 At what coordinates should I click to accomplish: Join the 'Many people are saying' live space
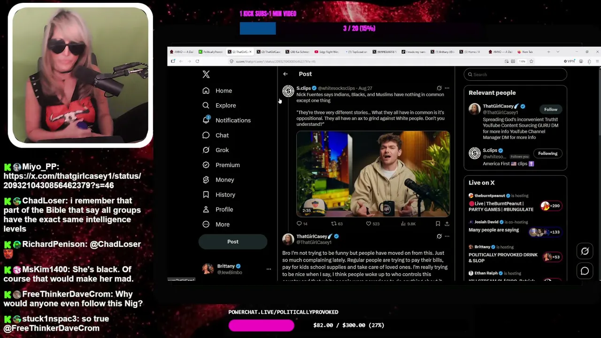(x=493, y=230)
